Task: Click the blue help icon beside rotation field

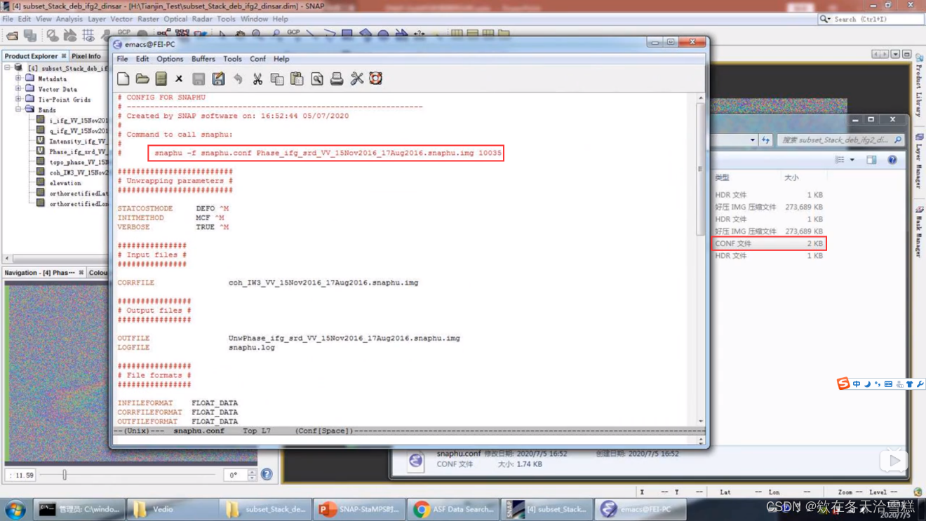Action: click(267, 475)
